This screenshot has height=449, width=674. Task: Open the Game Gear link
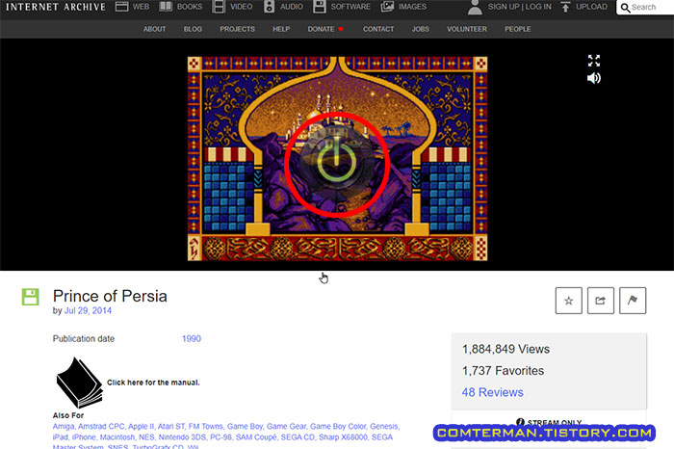286,426
